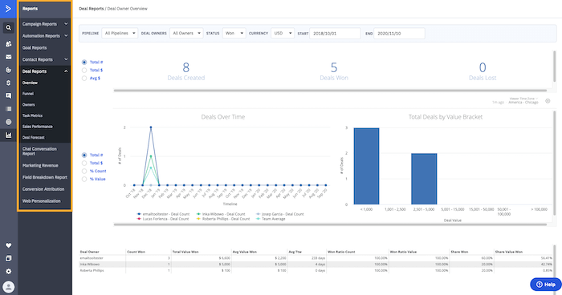The height and width of the screenshot is (295, 562).
Task: Click emailtooltester row in deal table
Action: click(x=317, y=258)
